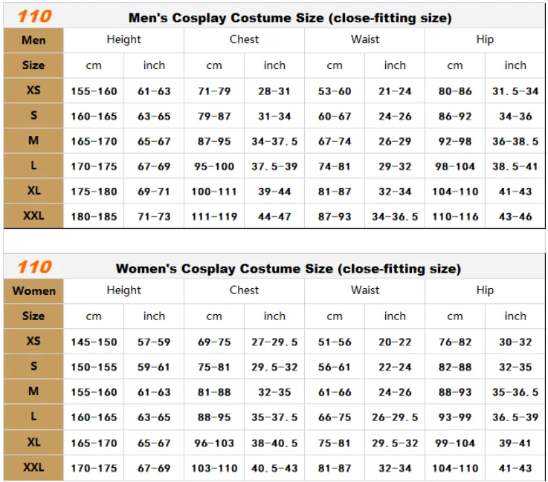This screenshot has width=548, height=482.
Task: Click the Women header cell
Action: [x=33, y=290]
